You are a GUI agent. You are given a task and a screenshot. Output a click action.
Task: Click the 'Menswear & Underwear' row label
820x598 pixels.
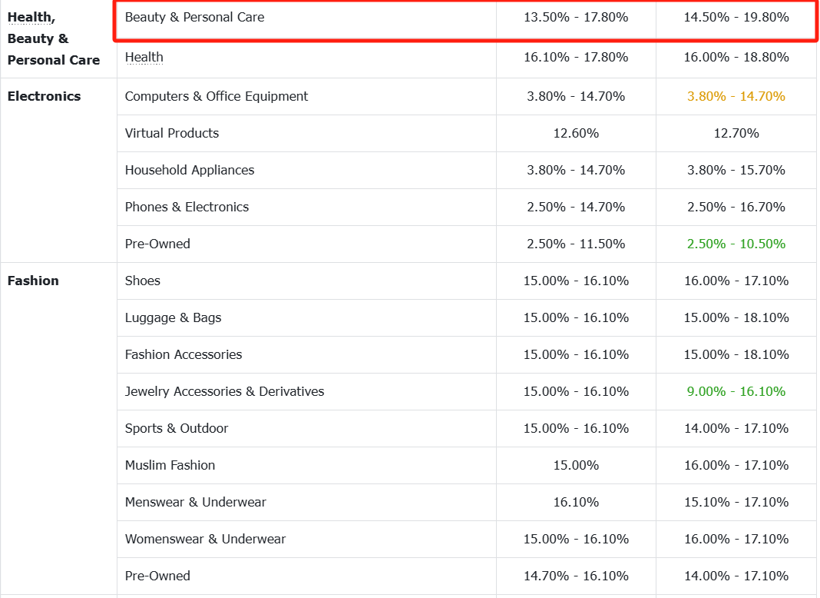point(195,502)
